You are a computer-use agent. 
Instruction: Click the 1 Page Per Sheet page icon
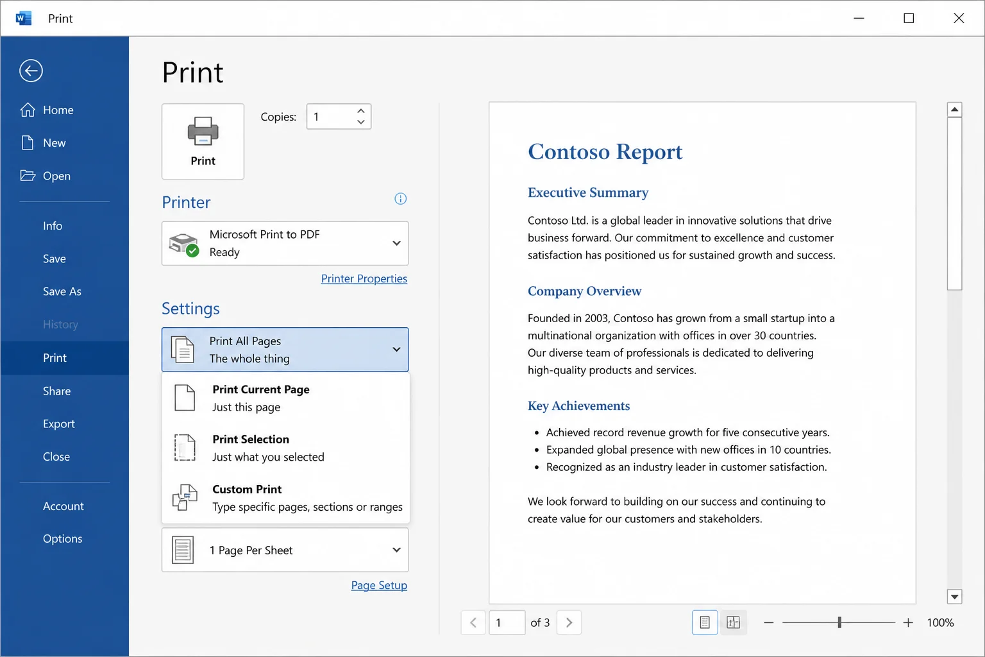183,550
